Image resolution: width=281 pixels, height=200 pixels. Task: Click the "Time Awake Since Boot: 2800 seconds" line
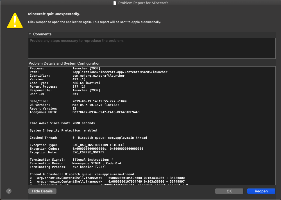62,123
